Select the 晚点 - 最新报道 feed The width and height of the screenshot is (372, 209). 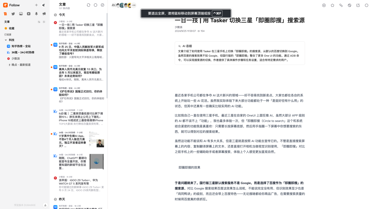tap(25, 65)
